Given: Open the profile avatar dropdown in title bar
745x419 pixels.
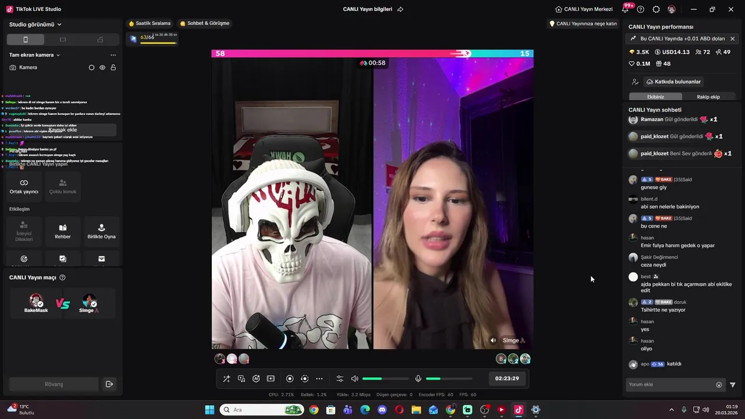Looking at the screenshot, I should coord(672,9).
